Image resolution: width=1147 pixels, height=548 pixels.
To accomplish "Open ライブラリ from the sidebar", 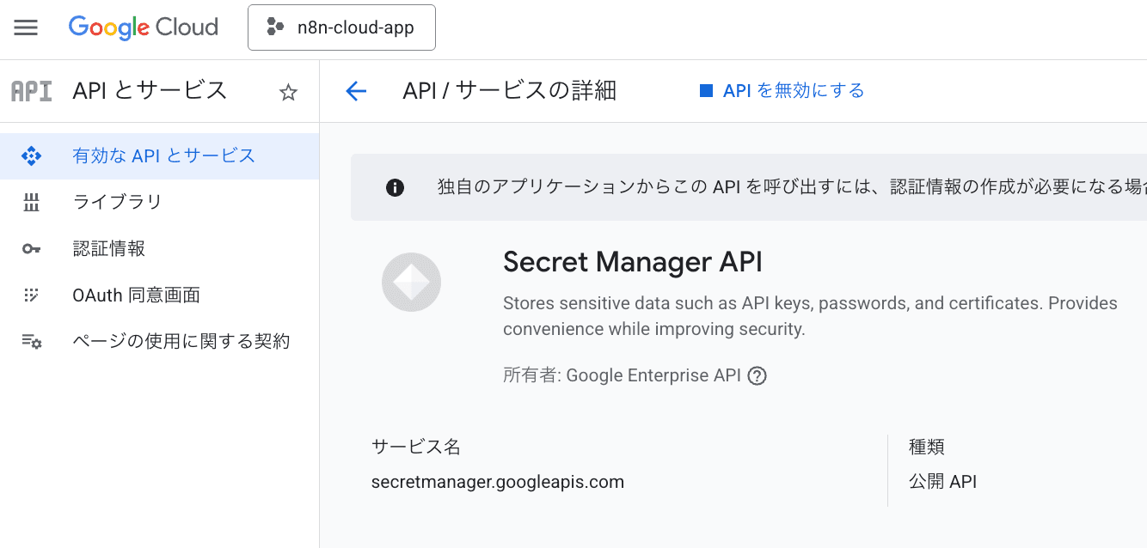I will 118,202.
